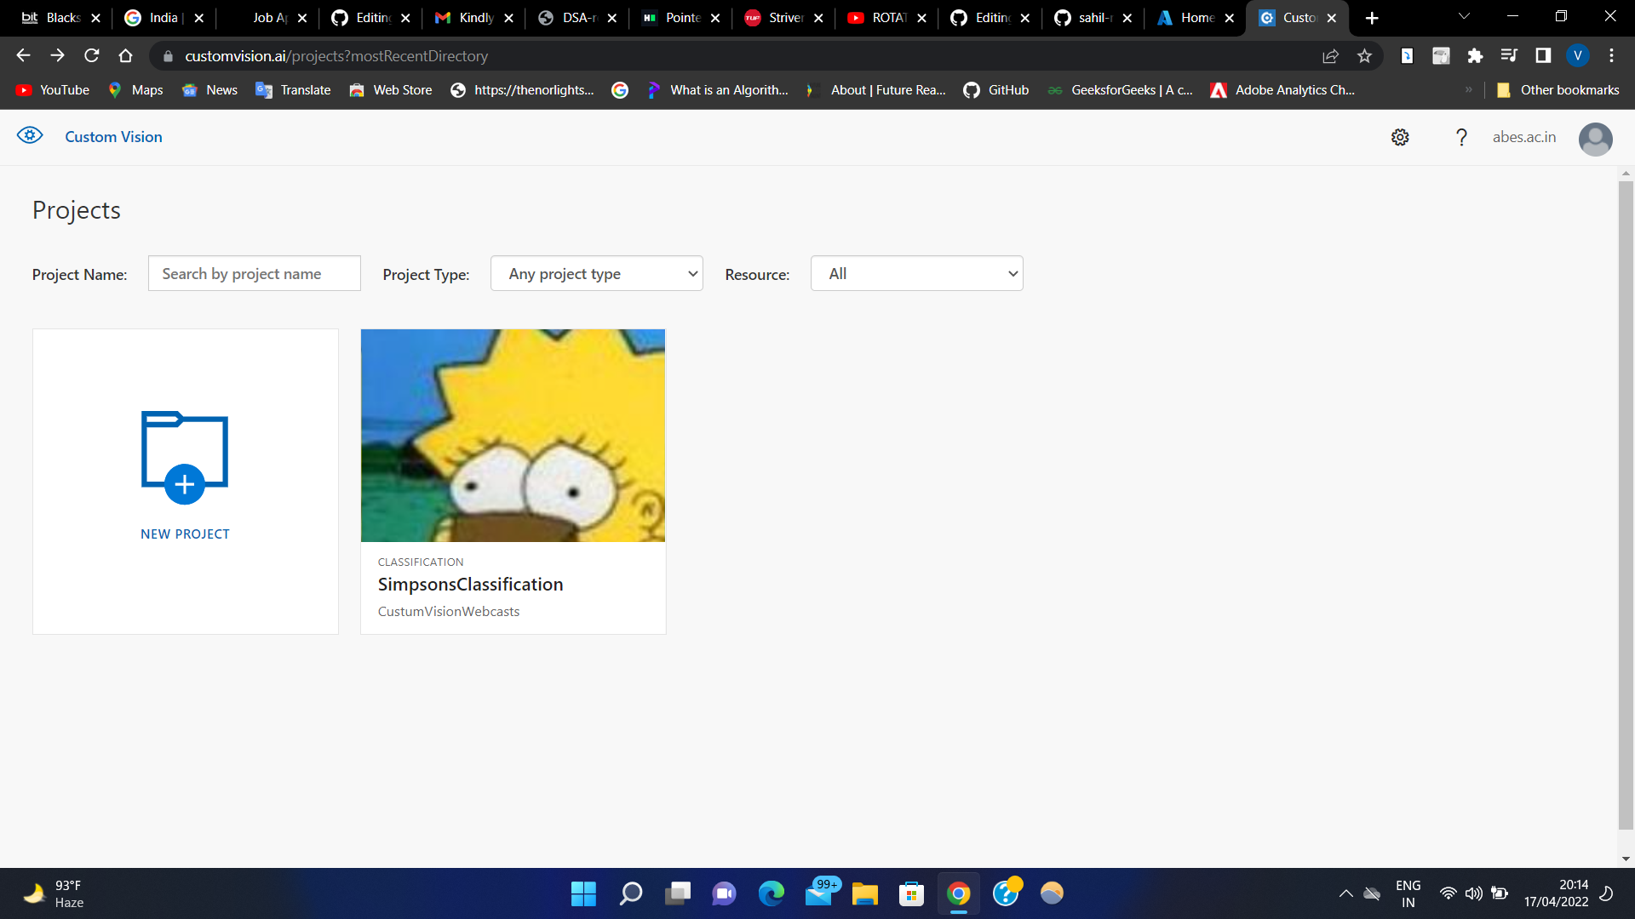This screenshot has height=919, width=1635.
Task: Bookmark the page with the star icon
Action: (x=1365, y=55)
